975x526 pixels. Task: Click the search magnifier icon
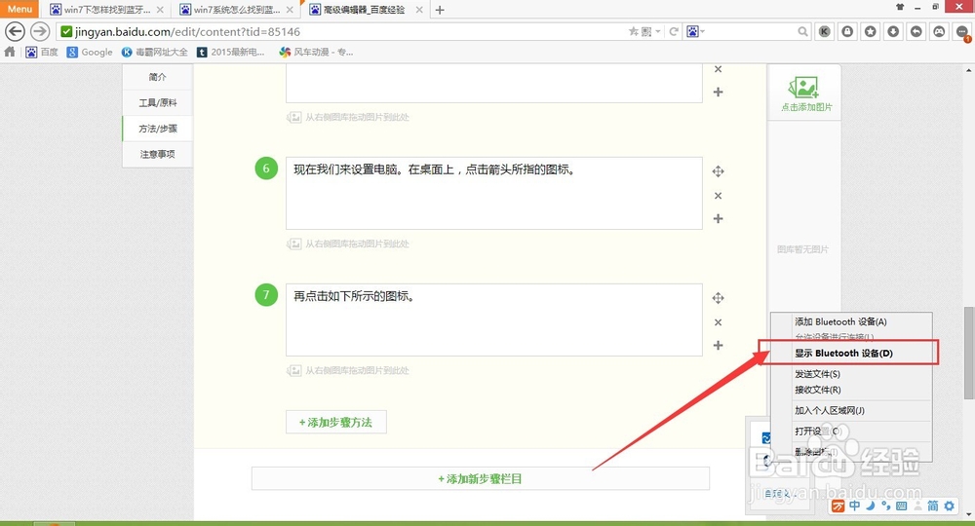(x=802, y=31)
